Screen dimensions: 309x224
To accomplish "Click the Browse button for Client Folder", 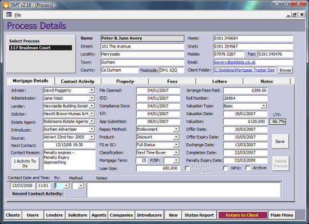I will [285, 70].
